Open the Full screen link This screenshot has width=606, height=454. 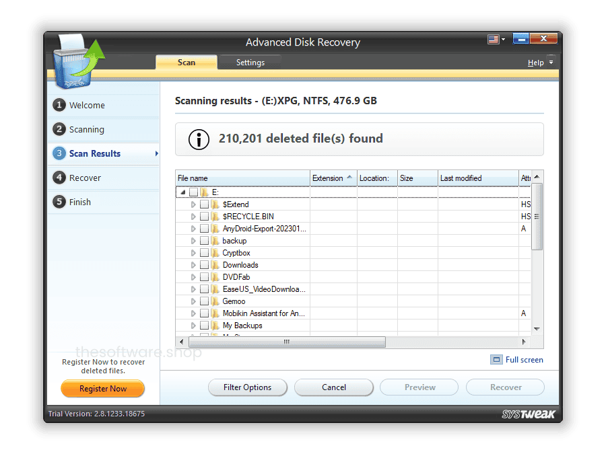click(x=524, y=360)
